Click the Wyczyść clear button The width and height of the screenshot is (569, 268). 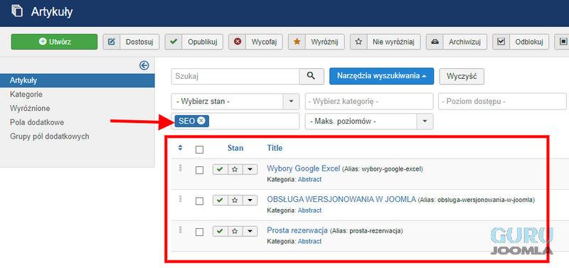click(462, 76)
